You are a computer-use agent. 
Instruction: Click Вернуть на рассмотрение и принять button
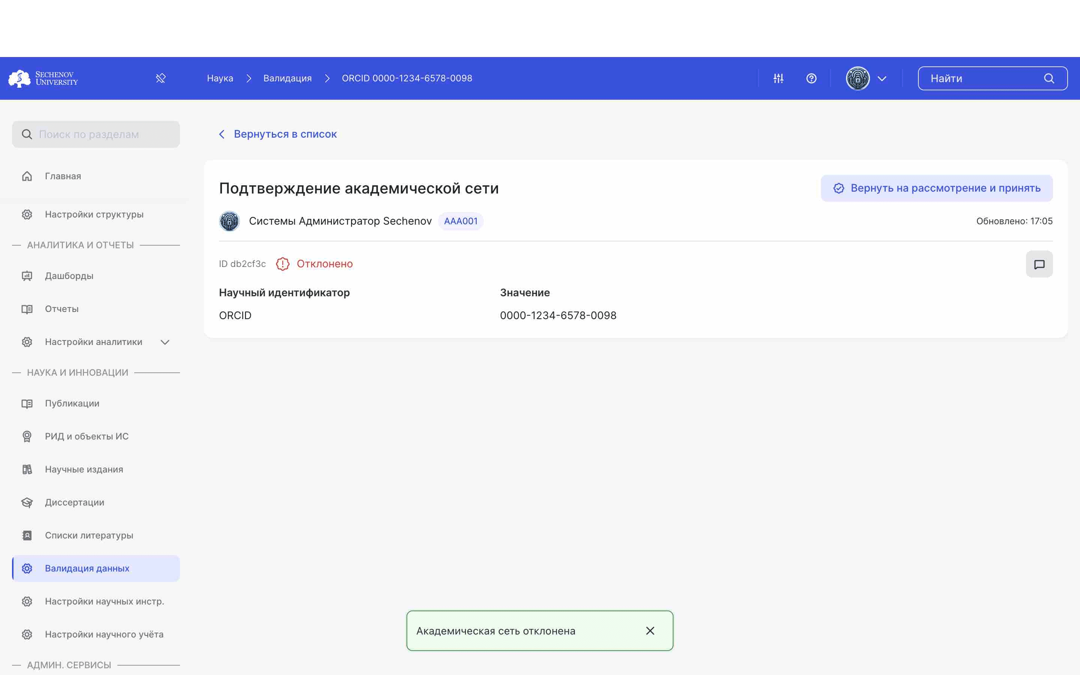click(937, 188)
